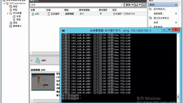Minimize the ping command prompt window
Image resolution: width=183 pixels, height=103 pixels.
tap(164, 30)
